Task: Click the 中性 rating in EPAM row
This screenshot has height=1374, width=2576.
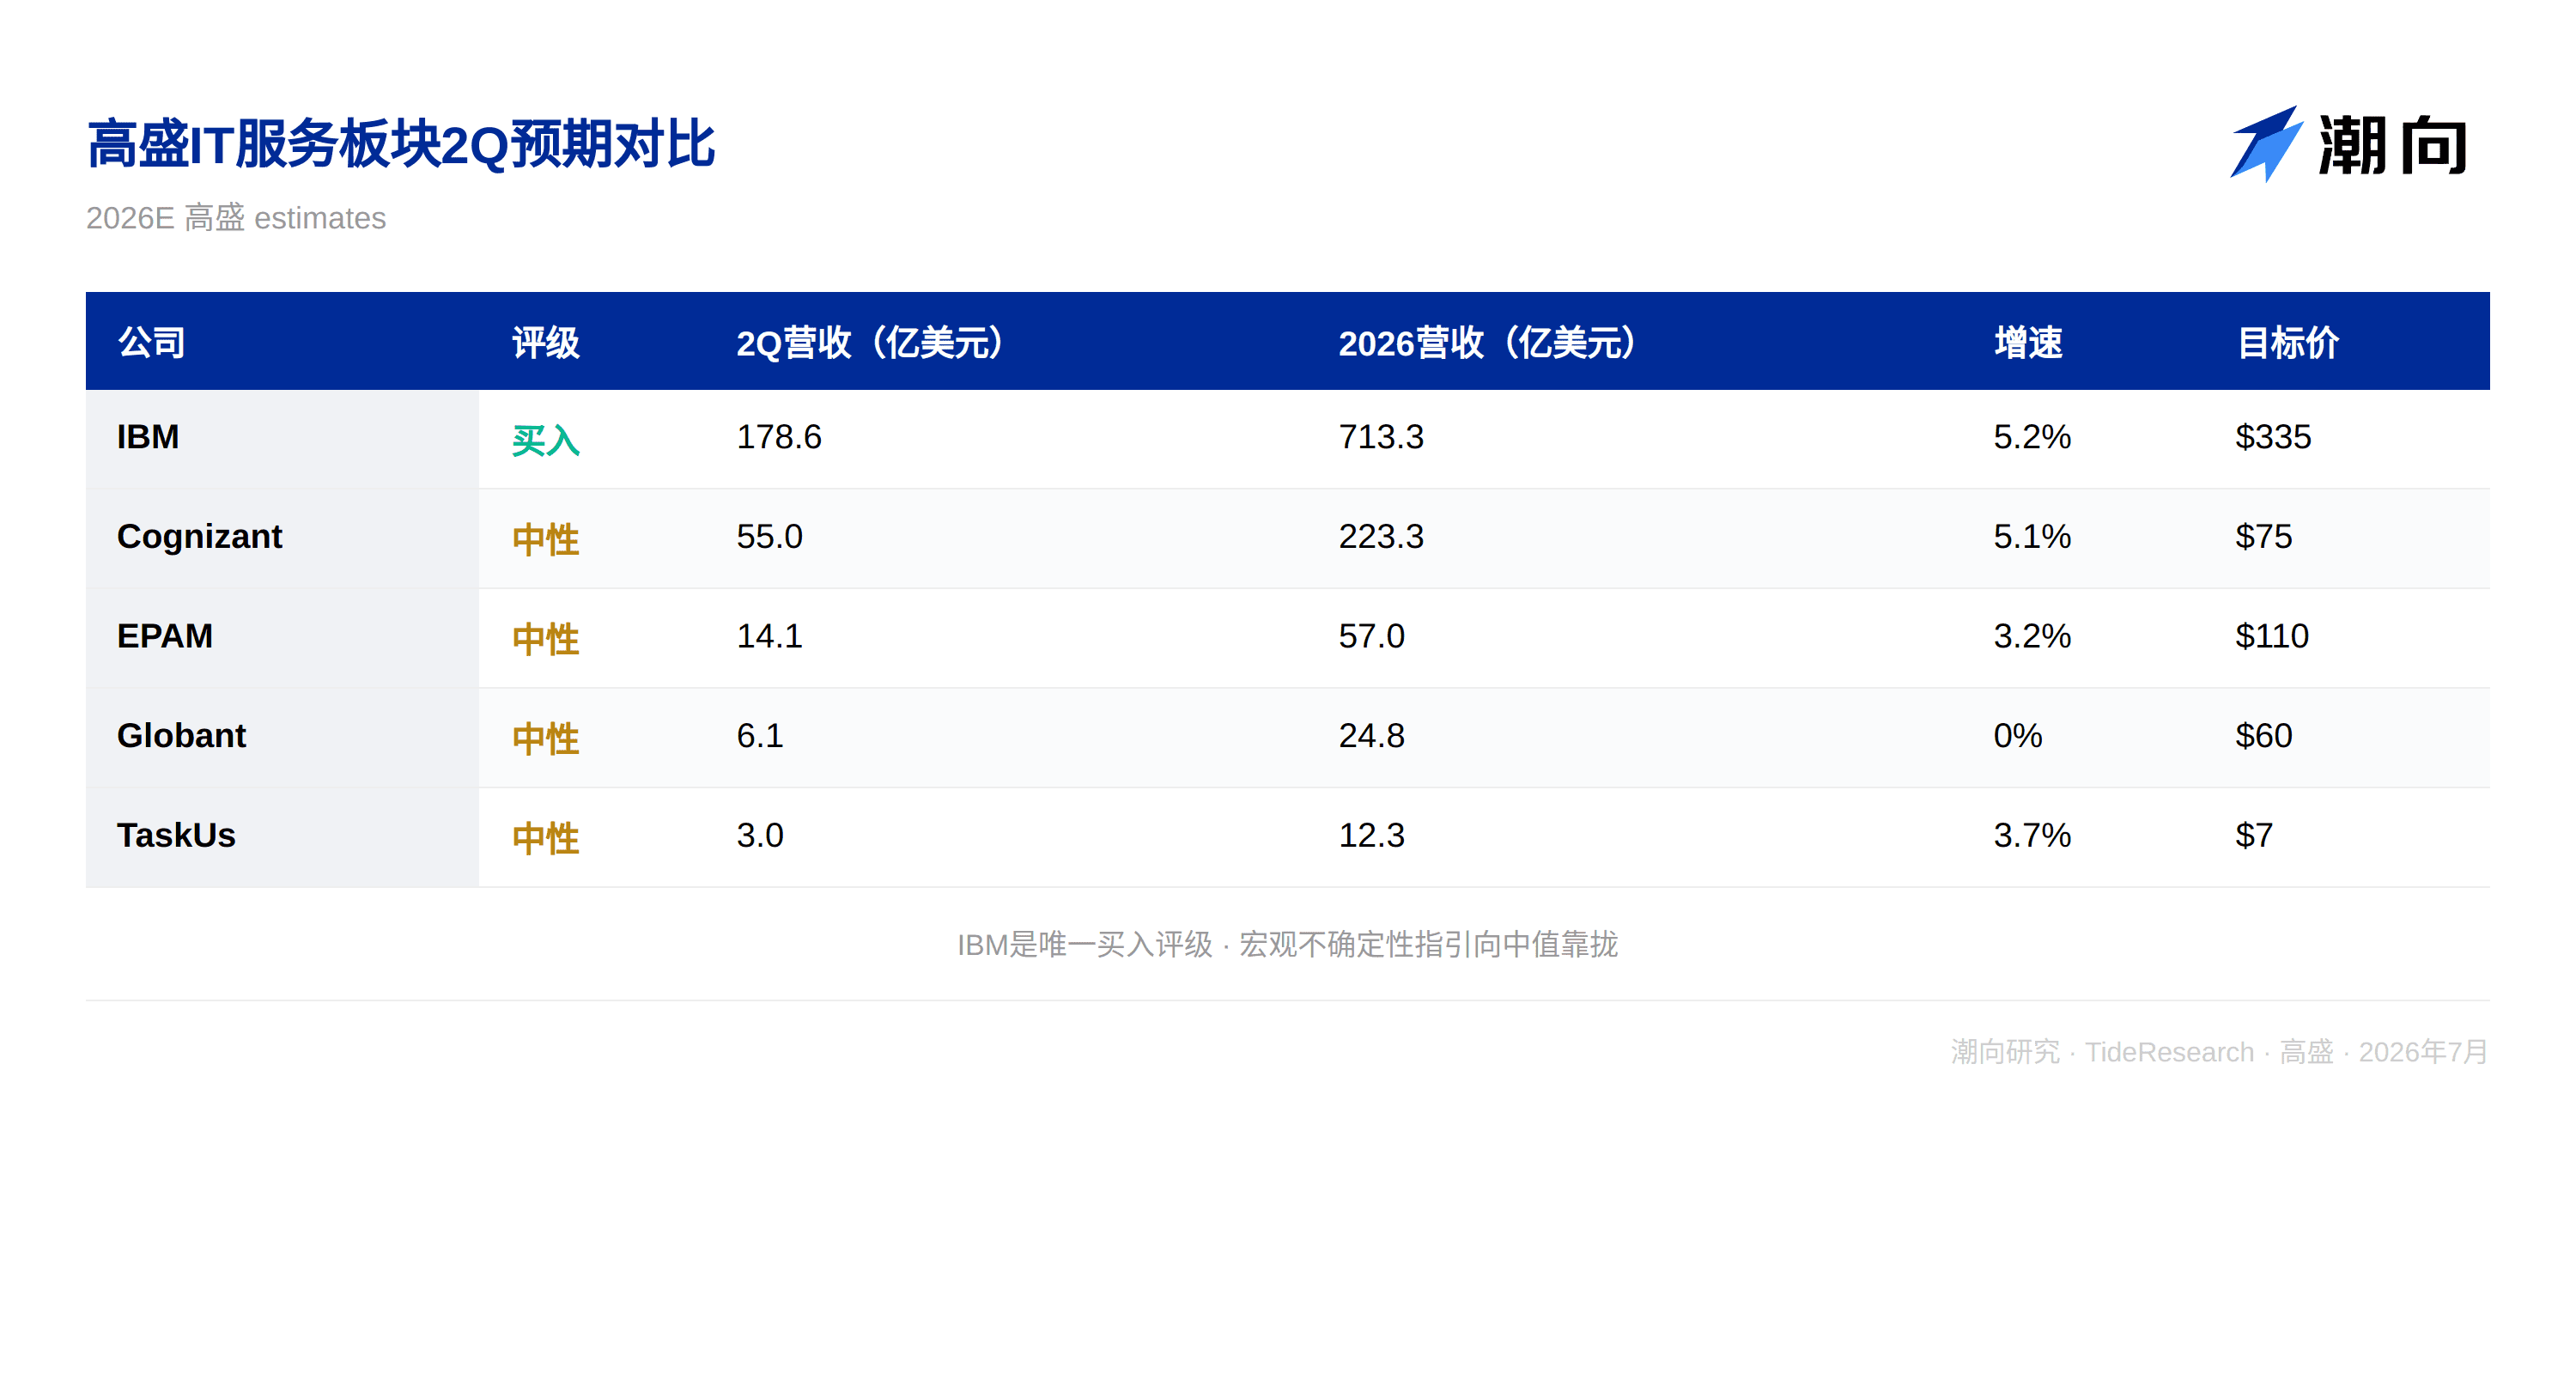Action: 546,639
